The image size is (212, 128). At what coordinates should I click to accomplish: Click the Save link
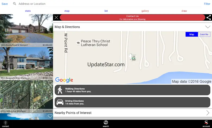coord(5,4)
